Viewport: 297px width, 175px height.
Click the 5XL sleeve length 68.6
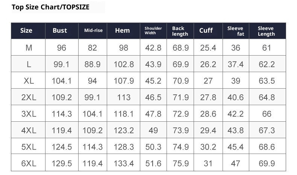coord(267,147)
